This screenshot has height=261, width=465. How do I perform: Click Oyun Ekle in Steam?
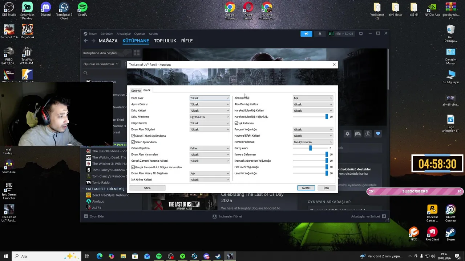94,216
